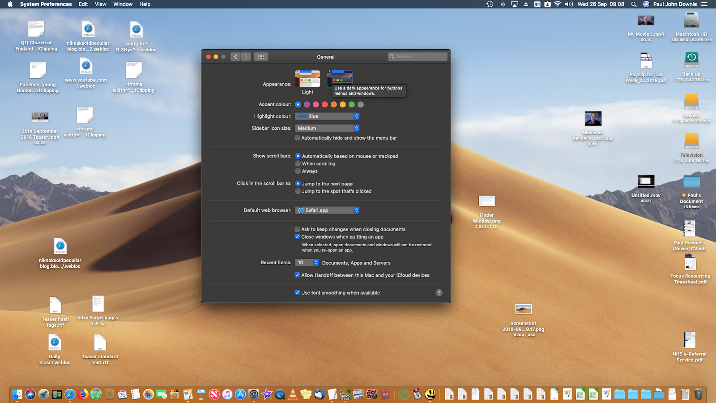The image size is (716, 403).
Task: Launch iTunes from the Dock
Action: 227,394
